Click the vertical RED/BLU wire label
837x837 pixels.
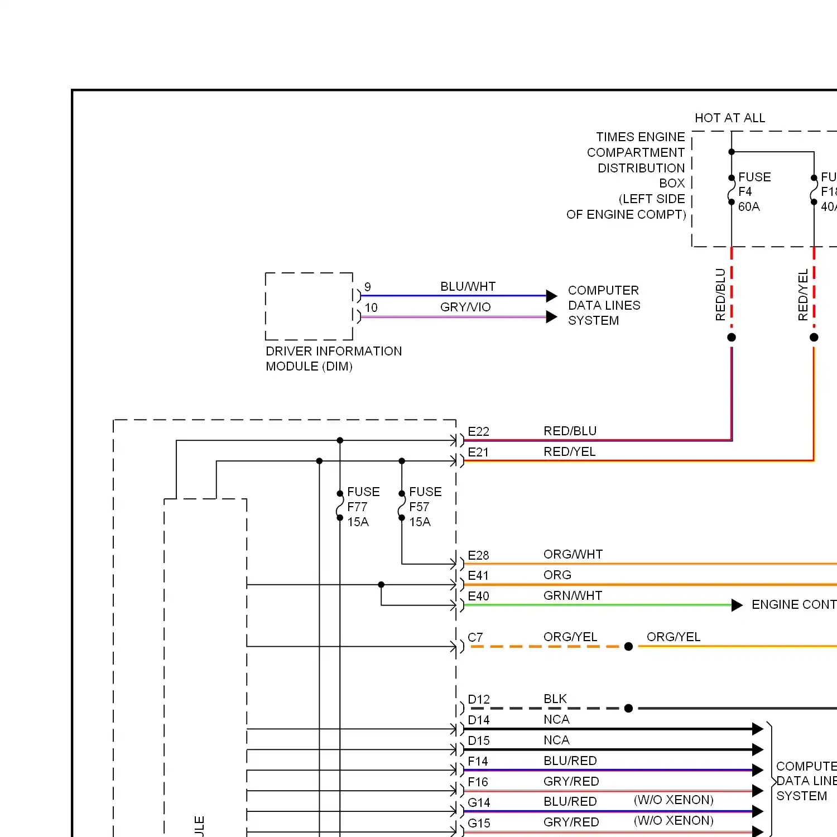coord(720,295)
